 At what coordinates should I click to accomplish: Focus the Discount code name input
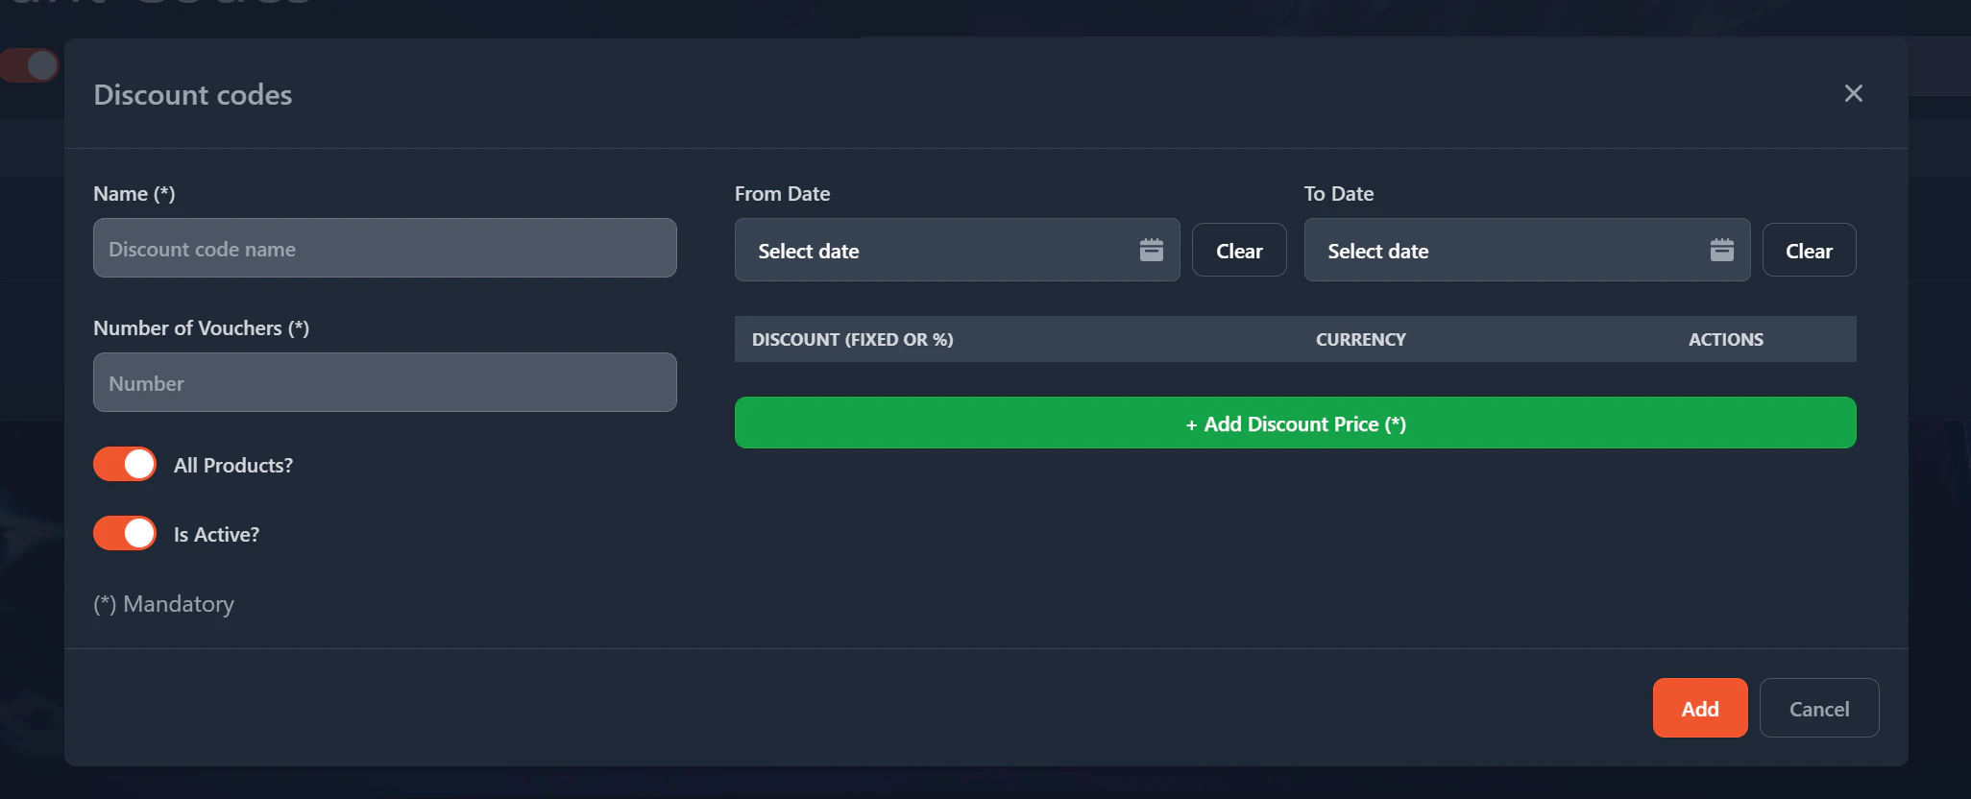point(385,248)
